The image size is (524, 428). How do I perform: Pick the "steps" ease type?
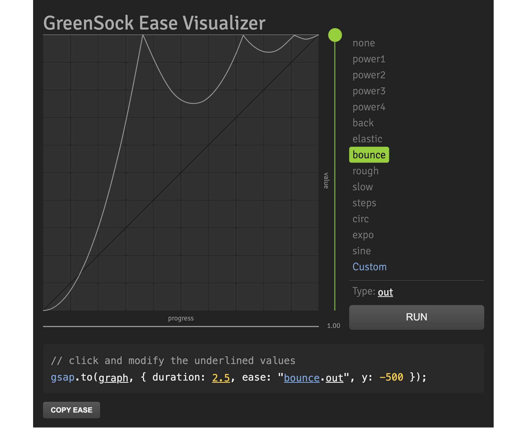coord(364,203)
